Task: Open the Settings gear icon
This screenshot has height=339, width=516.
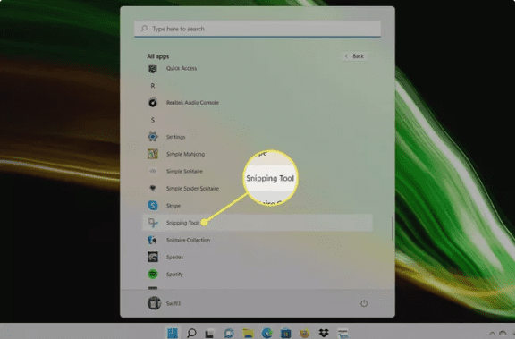Action: point(153,137)
